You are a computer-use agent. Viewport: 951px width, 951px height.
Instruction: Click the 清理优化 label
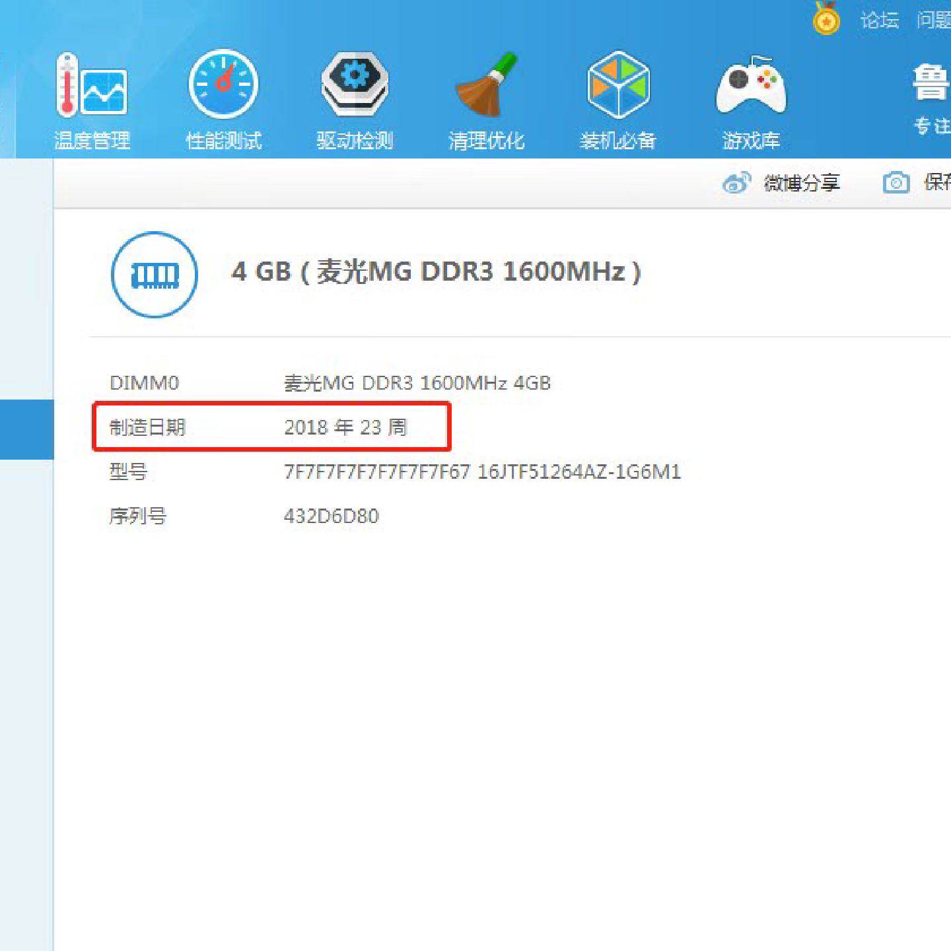[x=487, y=141]
